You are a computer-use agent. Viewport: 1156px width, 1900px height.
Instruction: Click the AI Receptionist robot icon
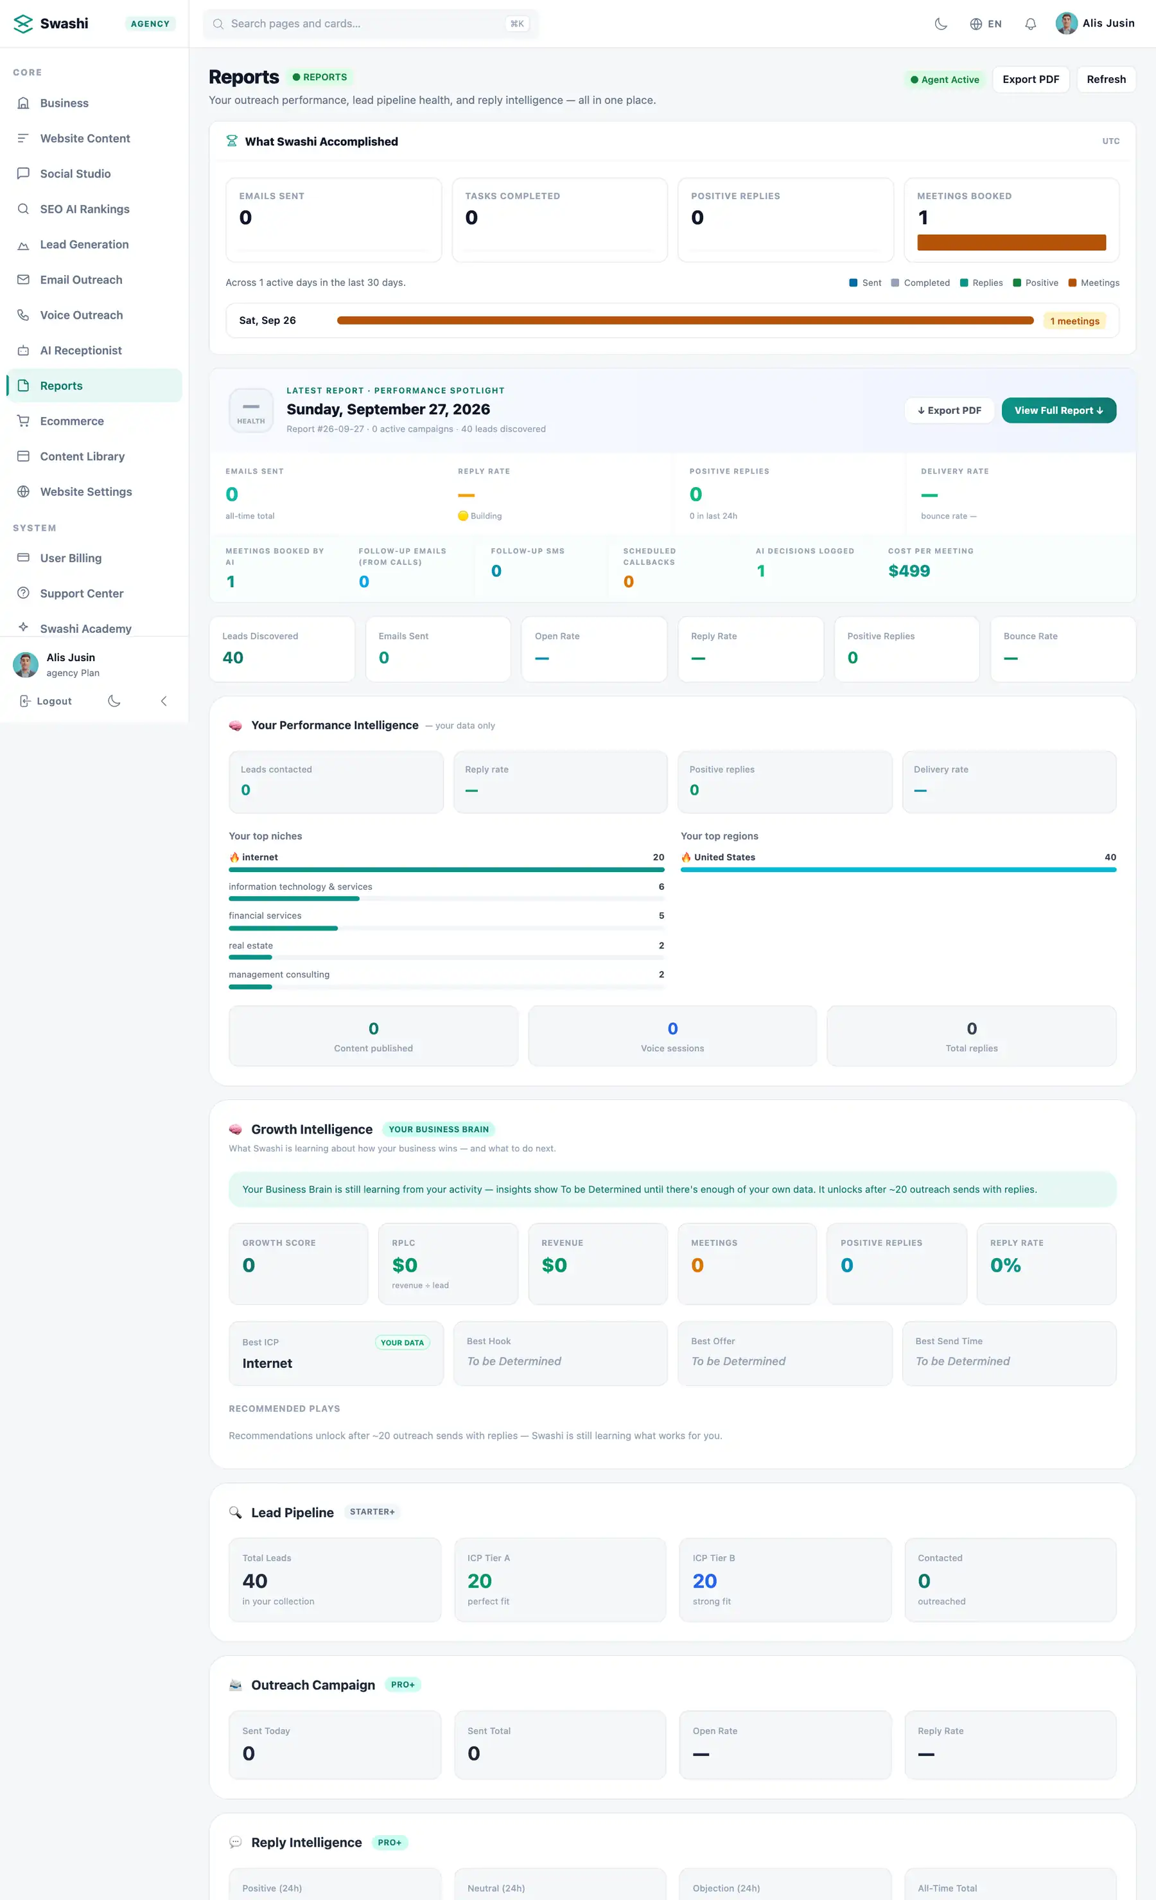pos(23,351)
